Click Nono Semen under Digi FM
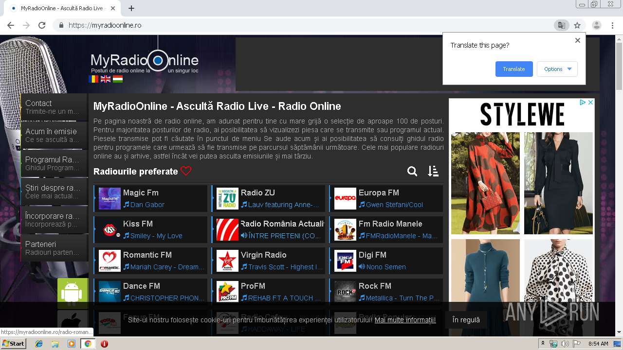Image resolution: width=623 pixels, height=350 pixels. coord(386,267)
